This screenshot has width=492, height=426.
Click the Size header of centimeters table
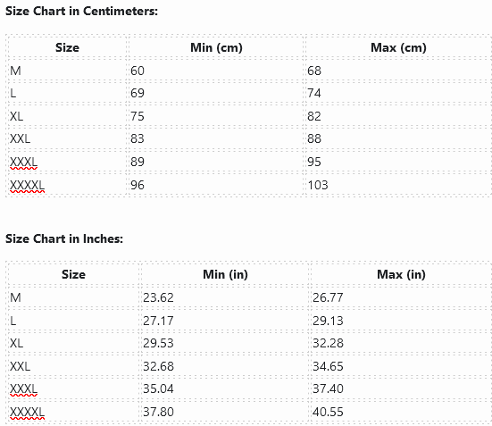[68, 47]
